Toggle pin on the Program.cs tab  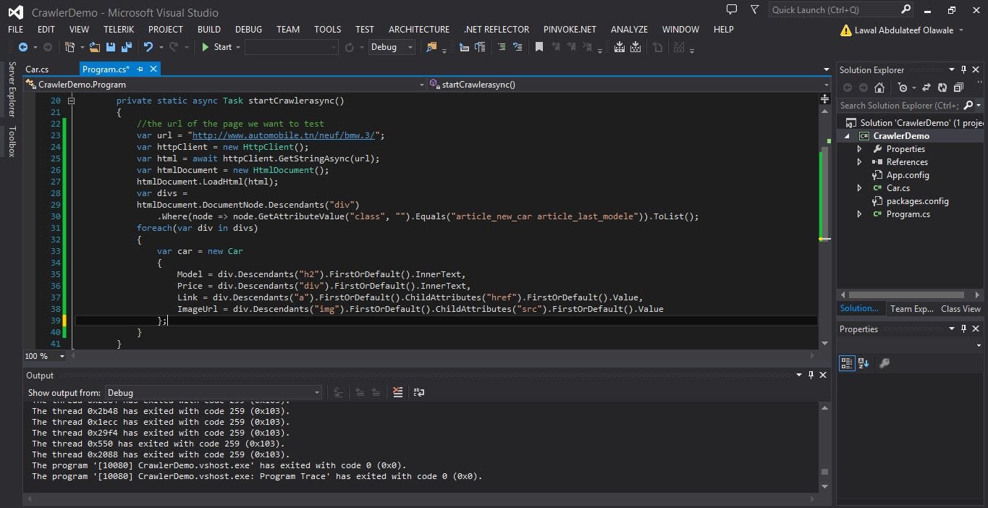pos(140,69)
